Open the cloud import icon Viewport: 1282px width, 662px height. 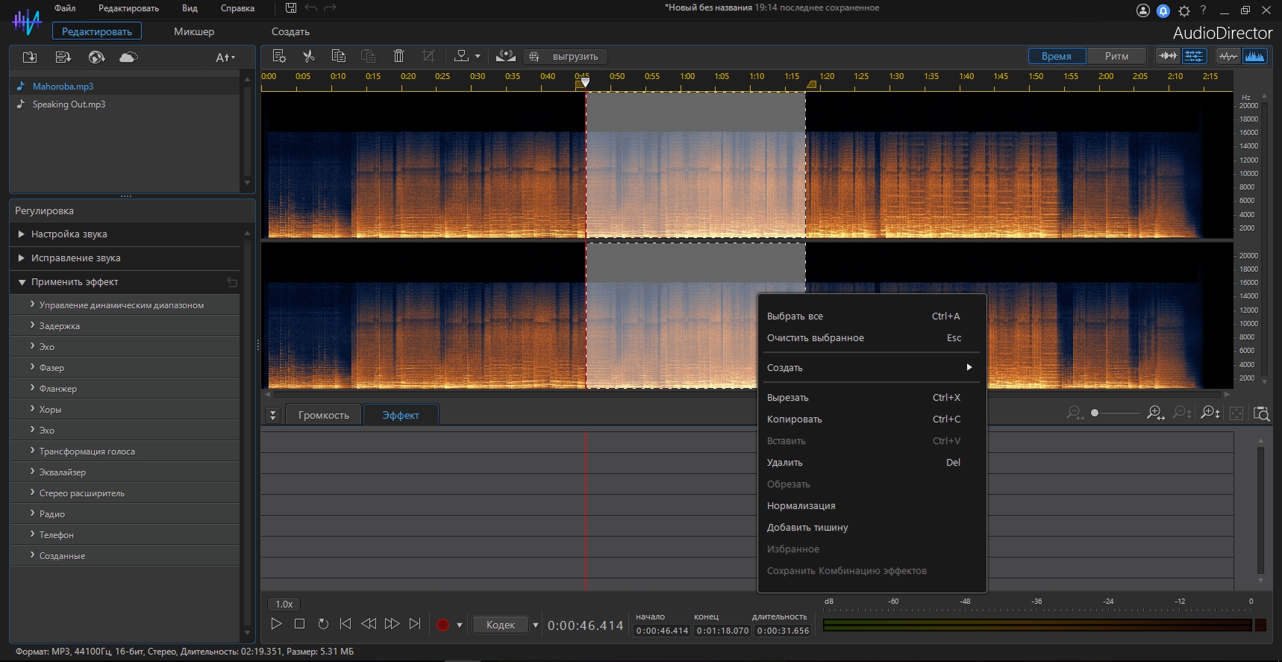click(128, 57)
